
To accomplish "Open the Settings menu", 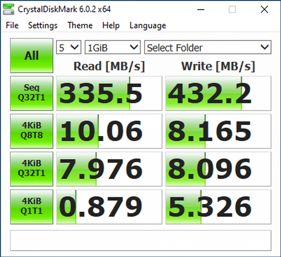I will tap(43, 25).
